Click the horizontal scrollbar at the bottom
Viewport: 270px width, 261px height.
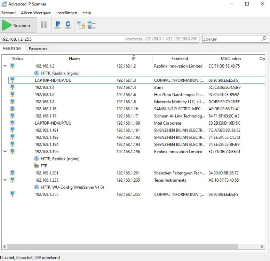[122, 246]
